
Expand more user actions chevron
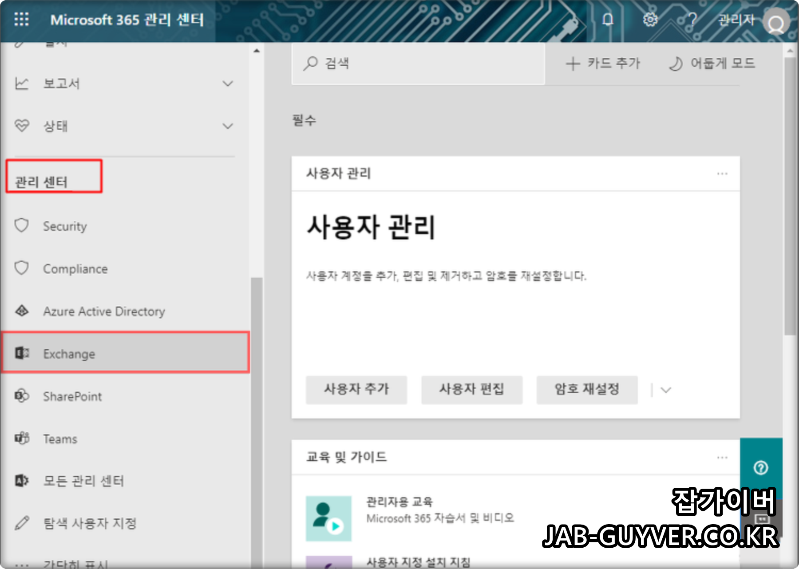tap(665, 390)
